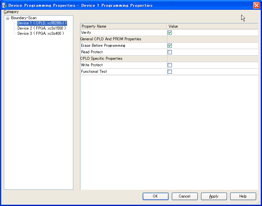Open Help for programming properties
The height and width of the screenshot is (206, 262).
coord(243,196)
